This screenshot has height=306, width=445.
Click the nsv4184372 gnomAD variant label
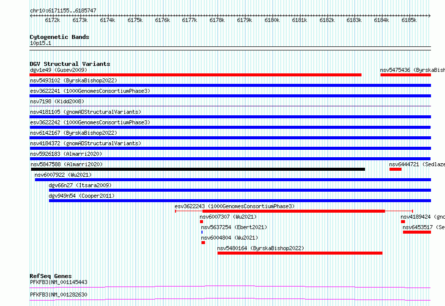click(85, 143)
